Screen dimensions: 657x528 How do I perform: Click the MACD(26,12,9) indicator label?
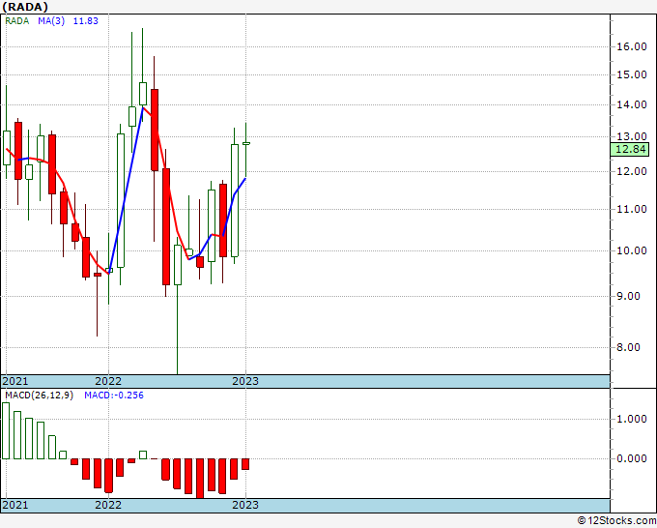coord(39,396)
